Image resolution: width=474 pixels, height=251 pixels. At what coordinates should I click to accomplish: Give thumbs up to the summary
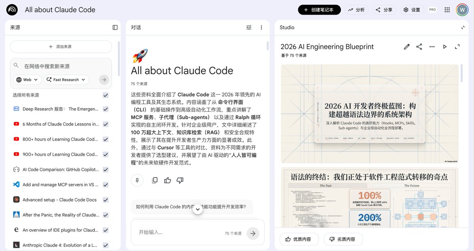tap(167, 180)
